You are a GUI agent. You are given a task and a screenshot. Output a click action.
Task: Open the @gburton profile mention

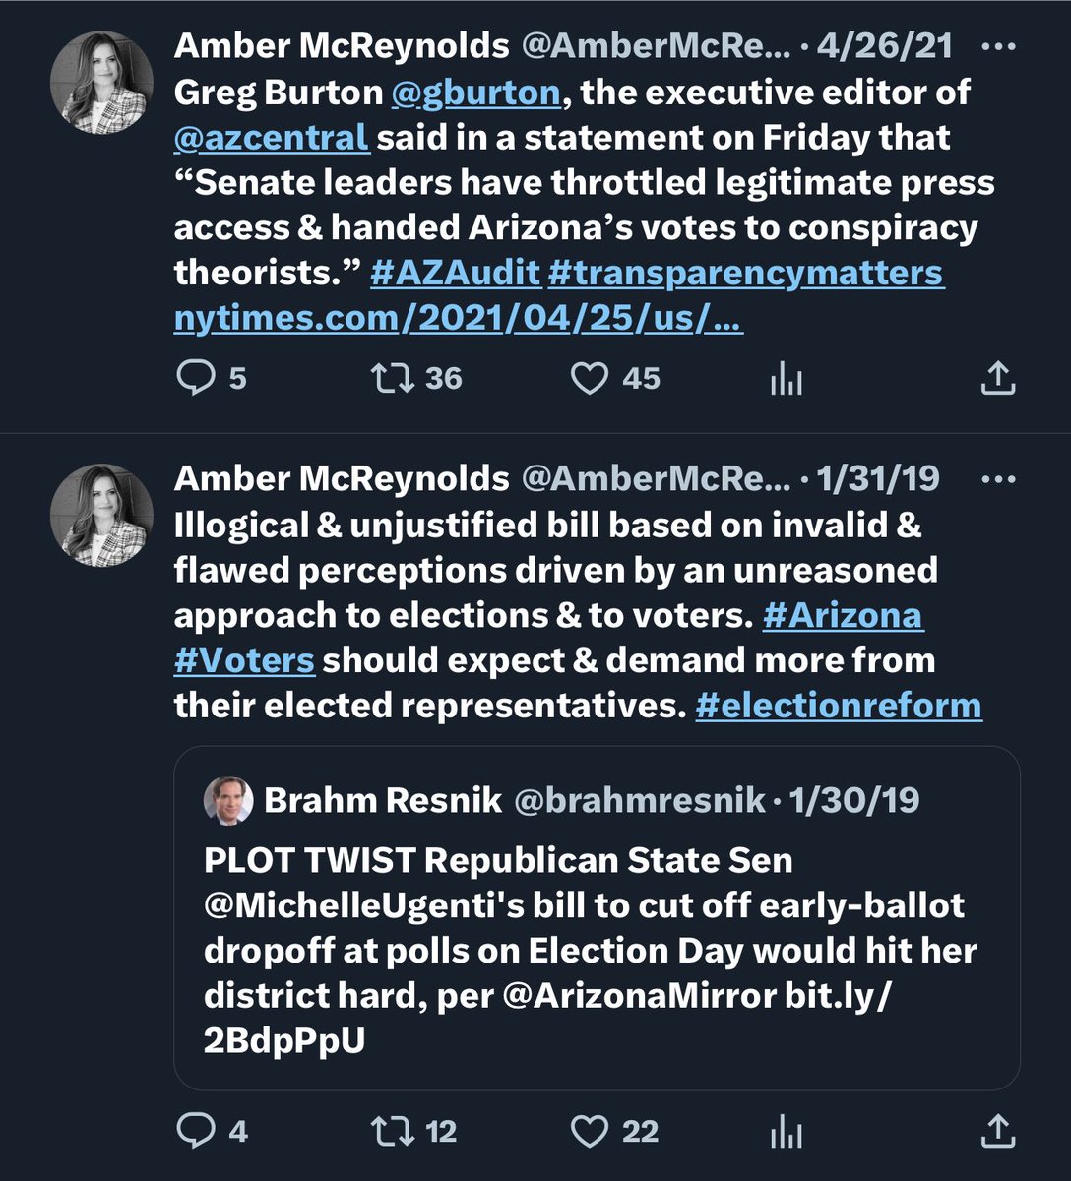[475, 93]
